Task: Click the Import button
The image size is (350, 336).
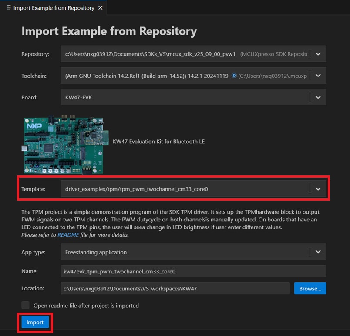Action: 34,322
